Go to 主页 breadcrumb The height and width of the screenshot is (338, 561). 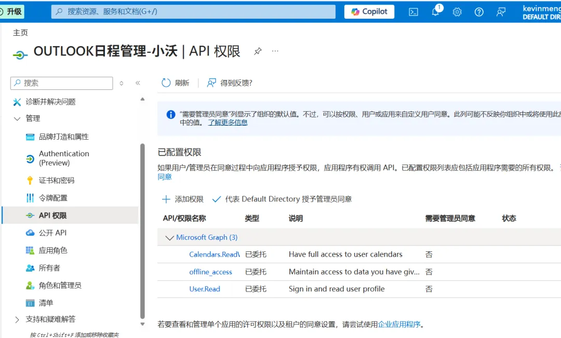click(x=20, y=33)
